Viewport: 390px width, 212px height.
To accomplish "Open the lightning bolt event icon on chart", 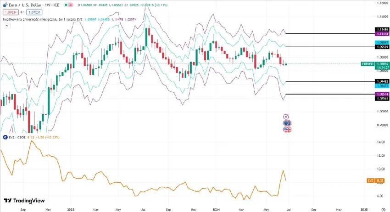I will click(x=286, y=117).
